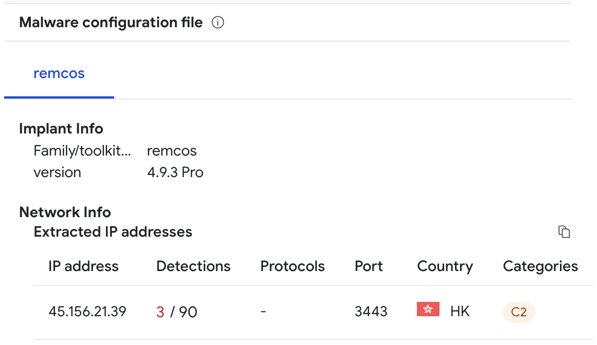
Task: Click the Country column header
Action: (x=445, y=266)
